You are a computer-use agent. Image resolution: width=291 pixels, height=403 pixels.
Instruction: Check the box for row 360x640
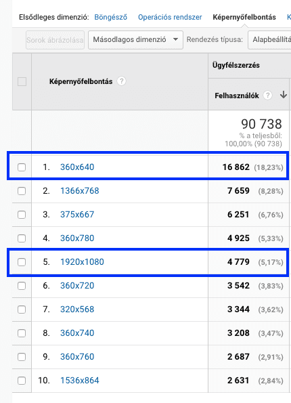(22, 167)
